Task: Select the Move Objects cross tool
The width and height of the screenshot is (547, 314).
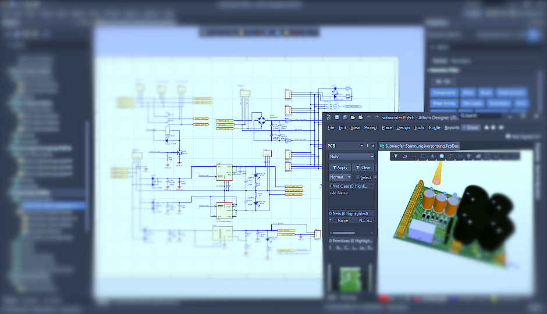Action: tap(414, 156)
